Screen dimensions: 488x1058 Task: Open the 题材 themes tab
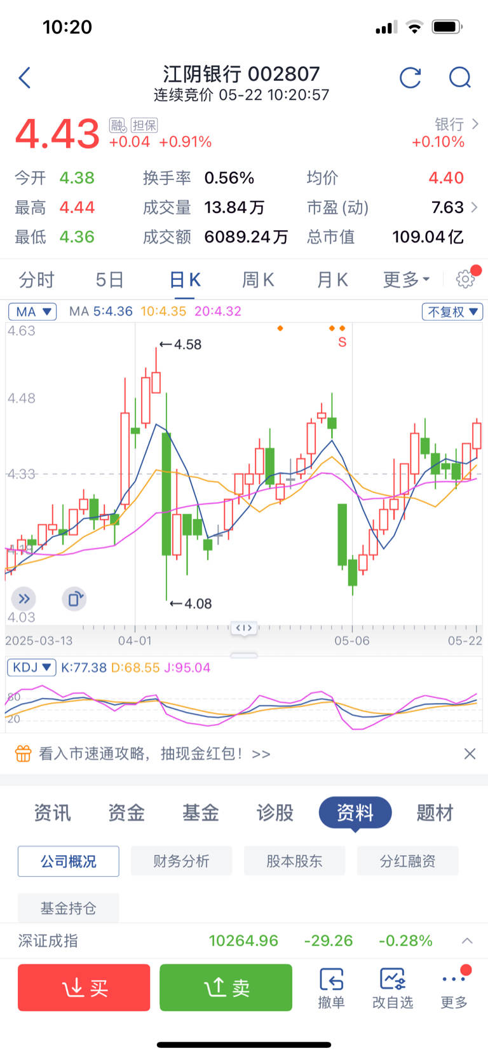point(435,812)
